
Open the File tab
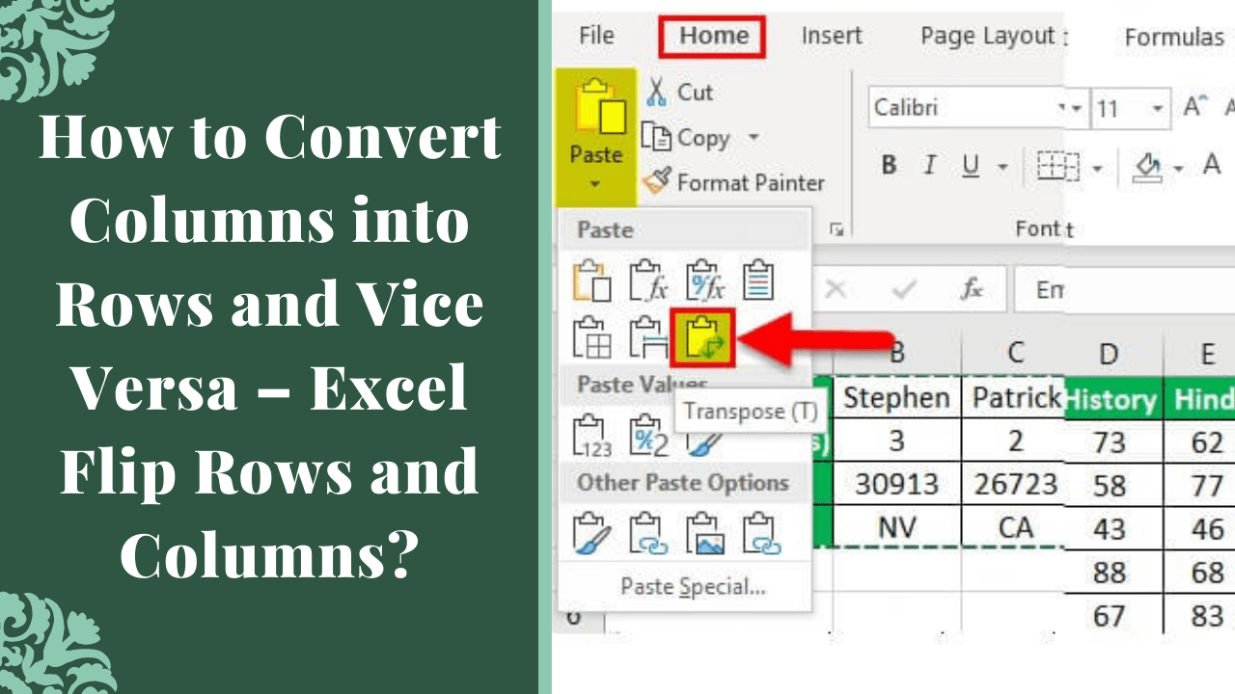coord(596,36)
